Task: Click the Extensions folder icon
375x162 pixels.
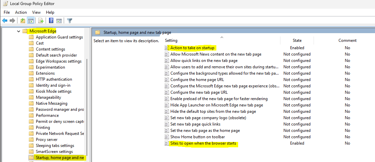Action: click(x=31, y=73)
